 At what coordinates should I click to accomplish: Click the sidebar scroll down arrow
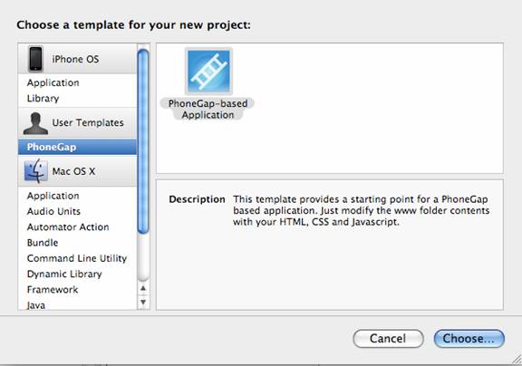pos(143,302)
